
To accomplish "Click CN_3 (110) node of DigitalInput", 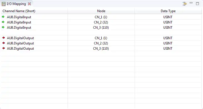I will [101, 28].
